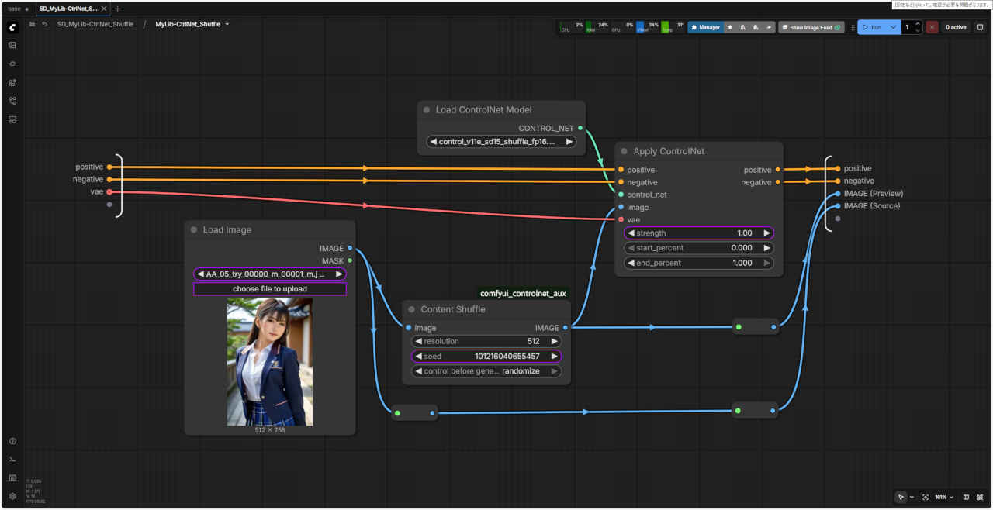Click the fit view icon
Viewport: 993px width, 510px height.
[981, 497]
